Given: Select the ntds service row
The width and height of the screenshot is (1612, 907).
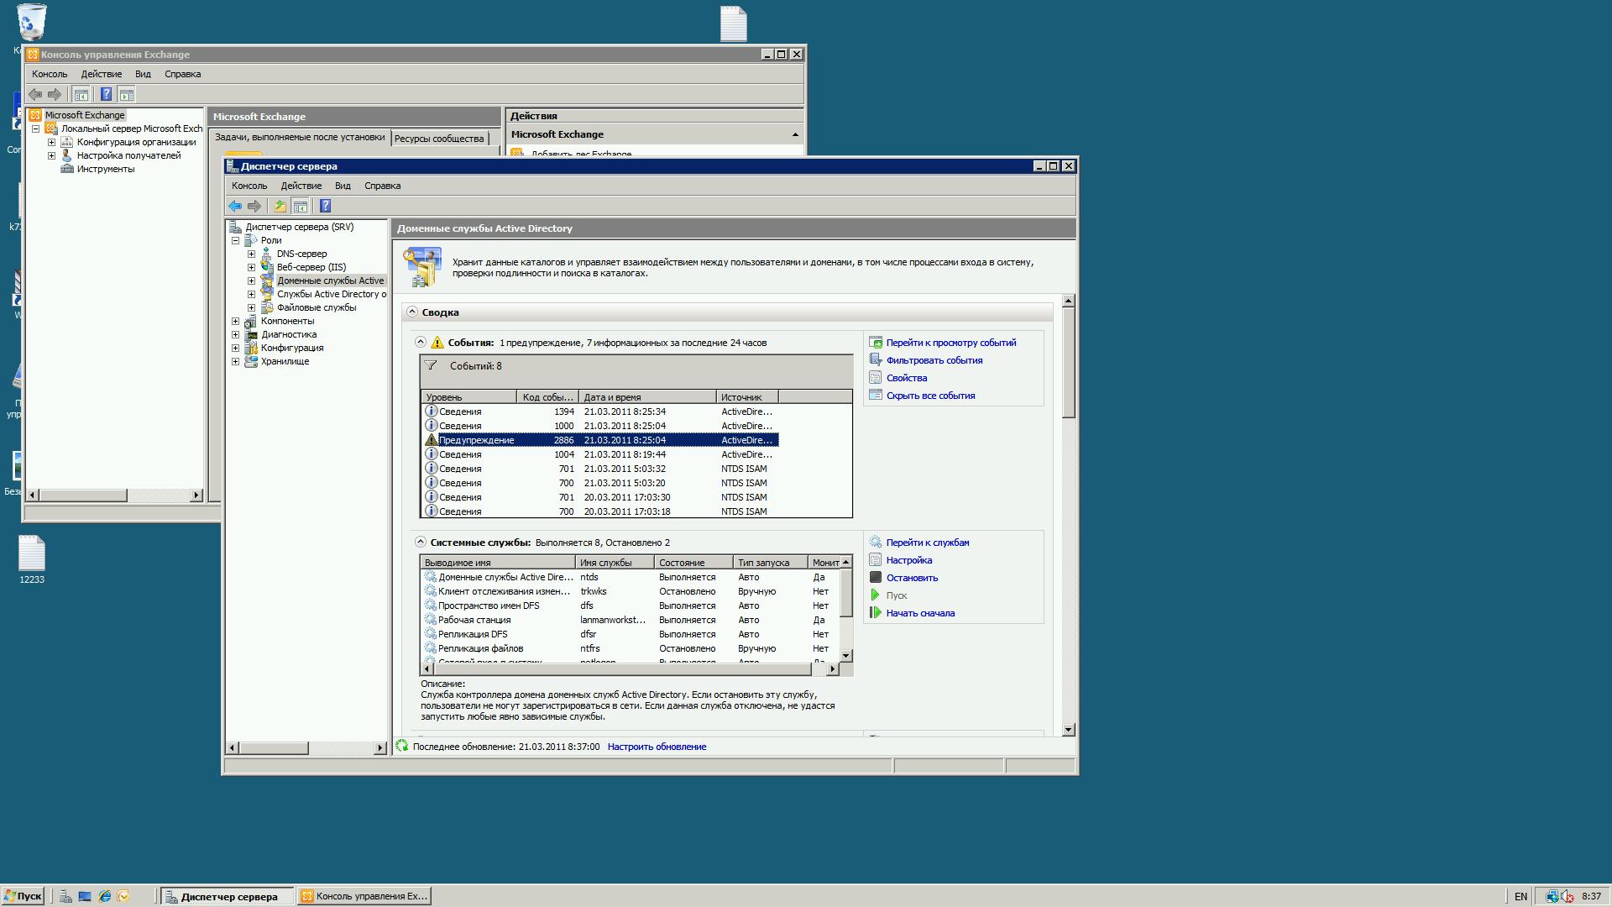Looking at the screenshot, I should pos(630,577).
